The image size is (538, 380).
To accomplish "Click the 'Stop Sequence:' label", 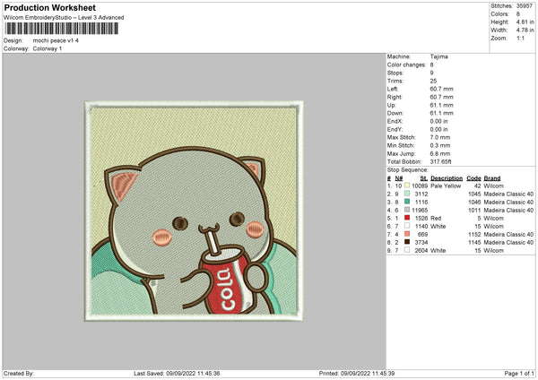I will 407,169.
